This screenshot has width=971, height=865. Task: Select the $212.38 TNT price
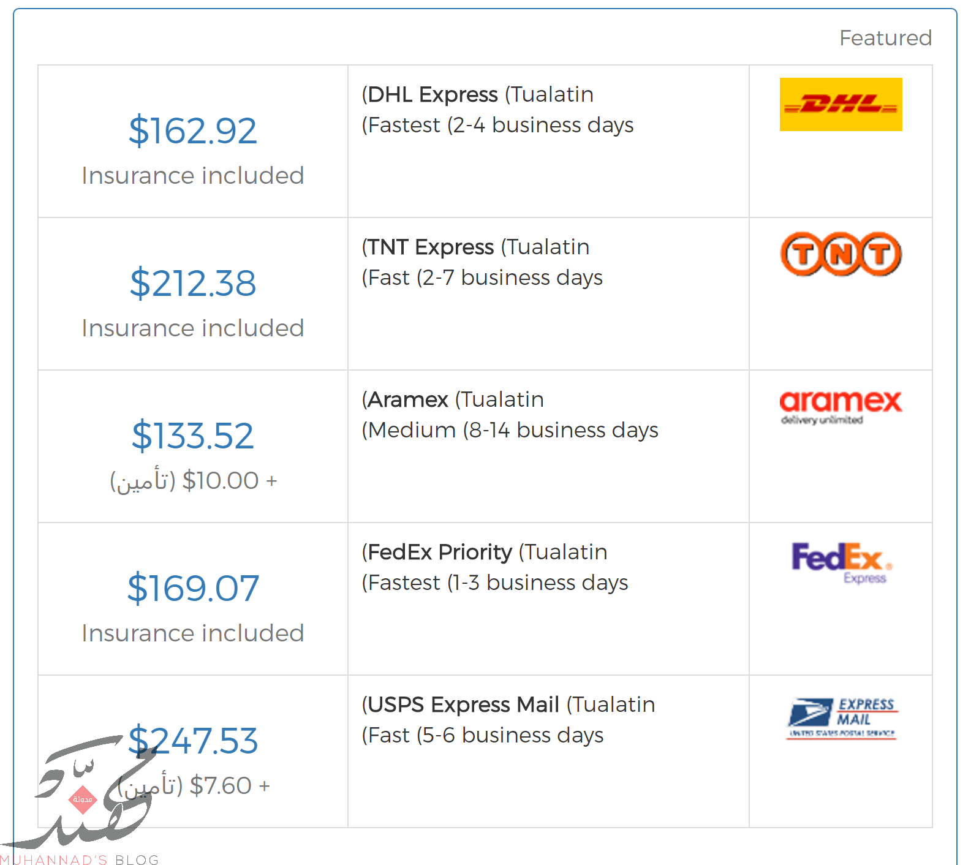pyautogui.click(x=193, y=283)
